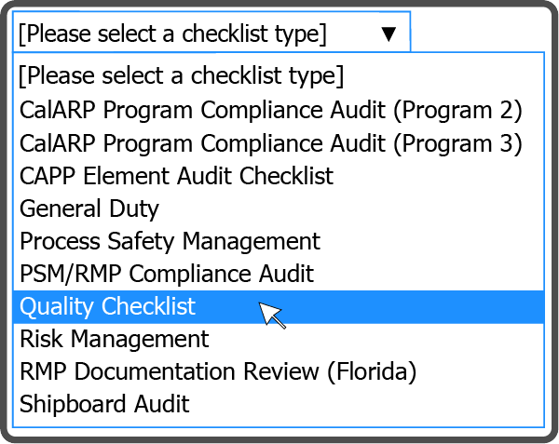559x444 pixels.
Task: Collapse the open checklist type dropdown
Action: point(389,34)
